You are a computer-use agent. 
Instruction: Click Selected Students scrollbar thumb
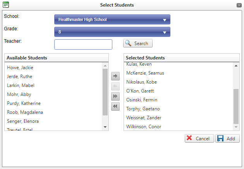236,106
